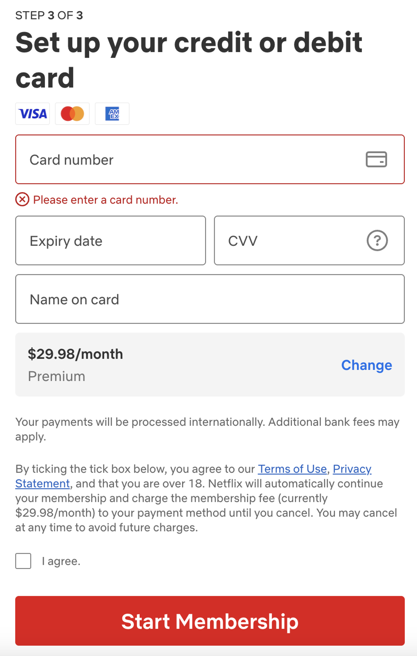
Task: Click the credit card icon in Card number field
Action: tap(376, 159)
